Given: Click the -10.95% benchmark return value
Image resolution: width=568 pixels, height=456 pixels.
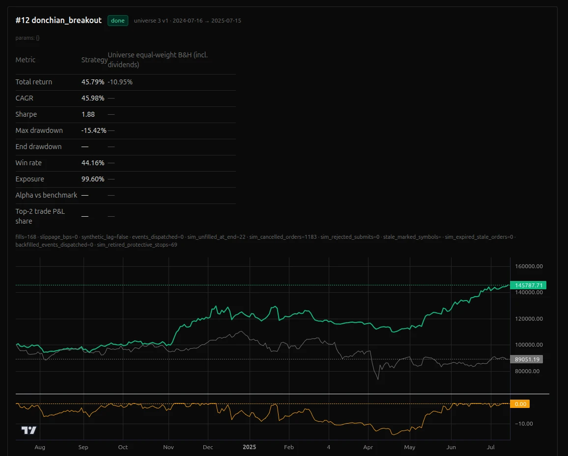Looking at the screenshot, I should (120, 82).
